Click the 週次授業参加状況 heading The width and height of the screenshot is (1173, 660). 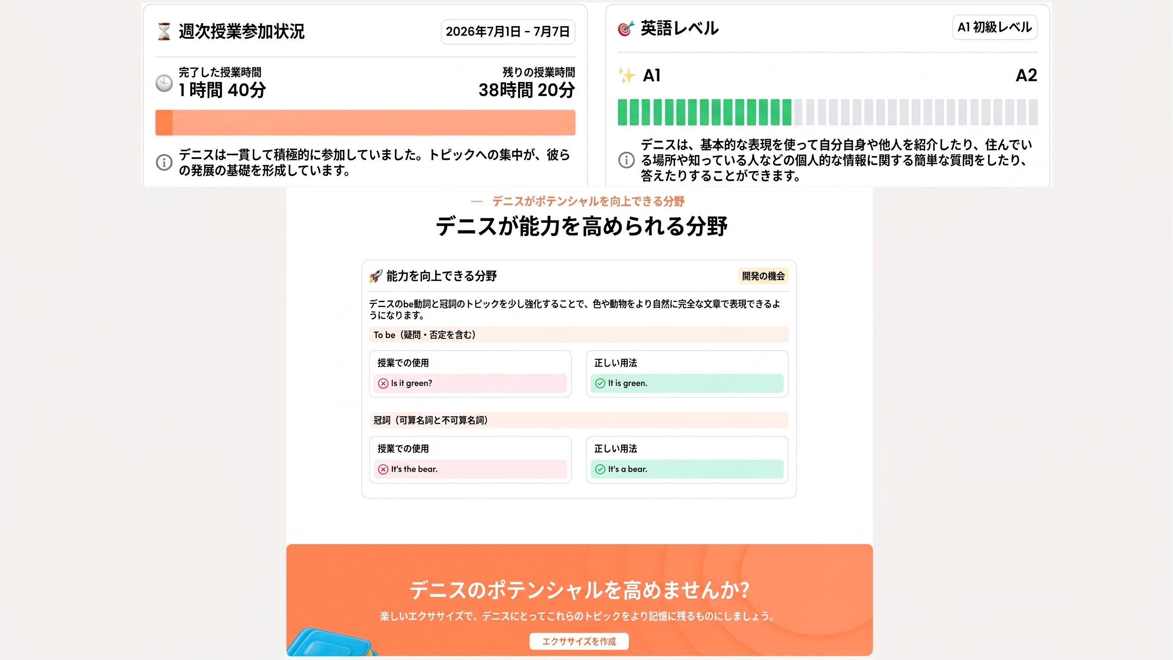241,31
